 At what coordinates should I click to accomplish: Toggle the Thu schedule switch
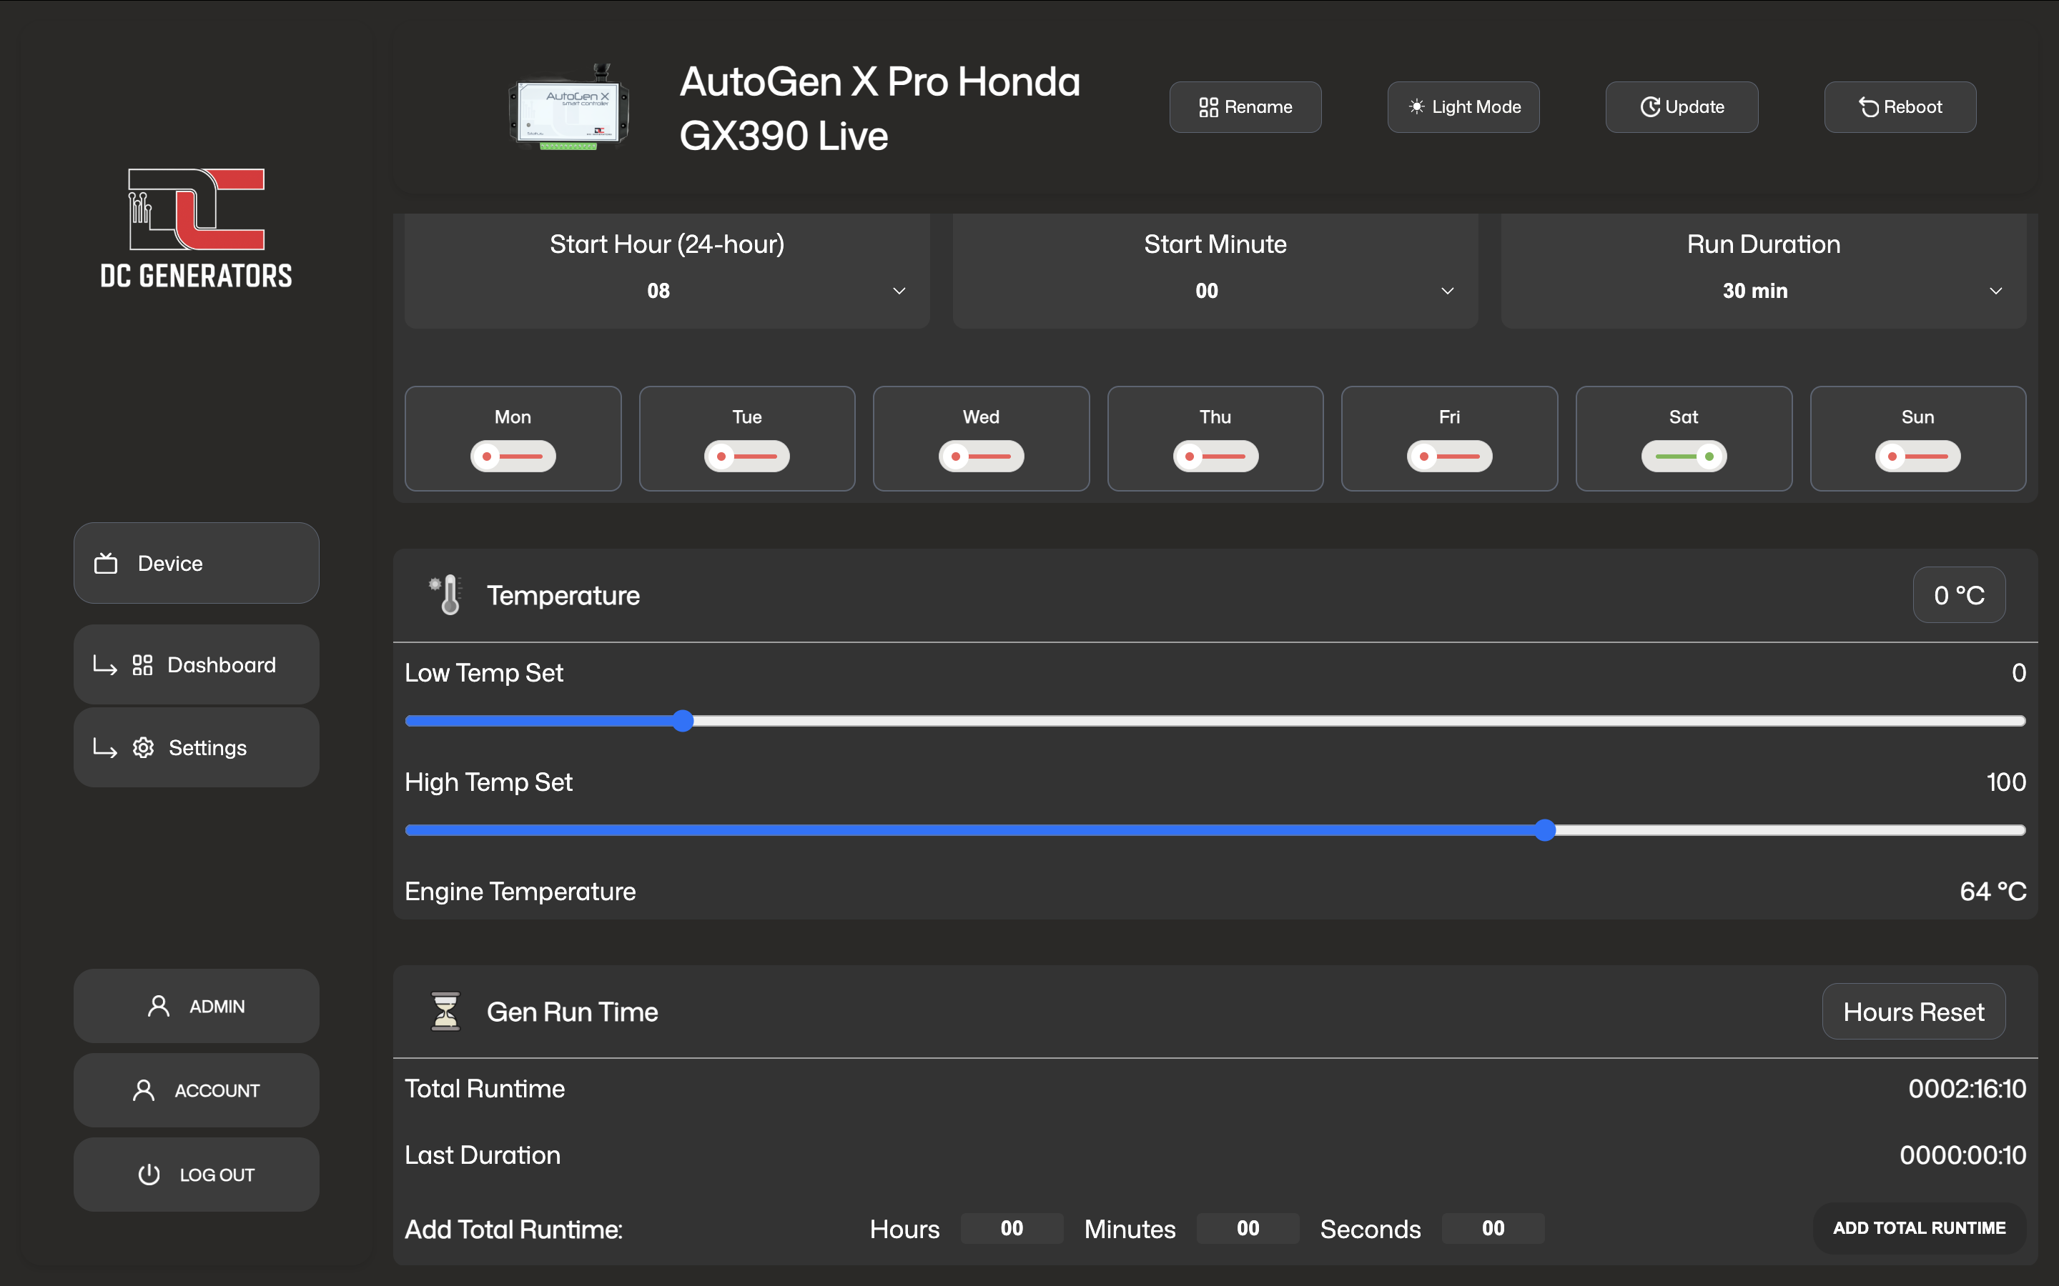pos(1216,457)
